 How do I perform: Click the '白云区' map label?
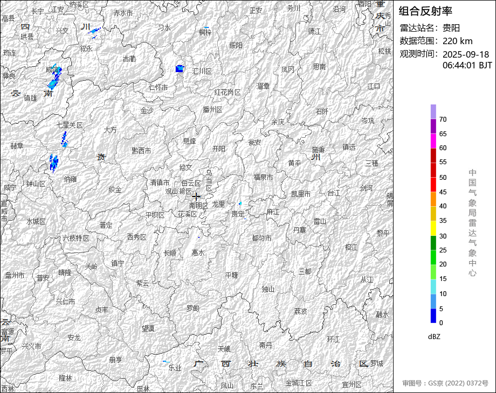click(191, 183)
